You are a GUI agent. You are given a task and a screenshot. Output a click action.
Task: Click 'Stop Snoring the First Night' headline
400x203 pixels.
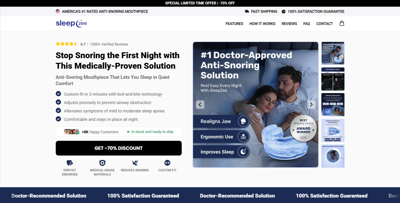pyautogui.click(x=117, y=61)
